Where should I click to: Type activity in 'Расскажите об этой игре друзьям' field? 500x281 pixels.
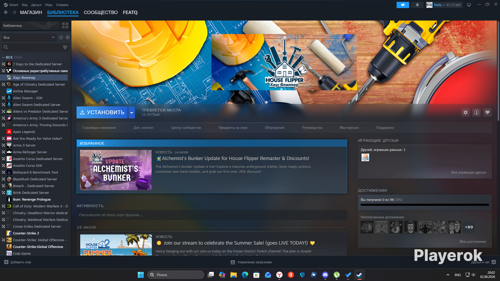pos(211,215)
